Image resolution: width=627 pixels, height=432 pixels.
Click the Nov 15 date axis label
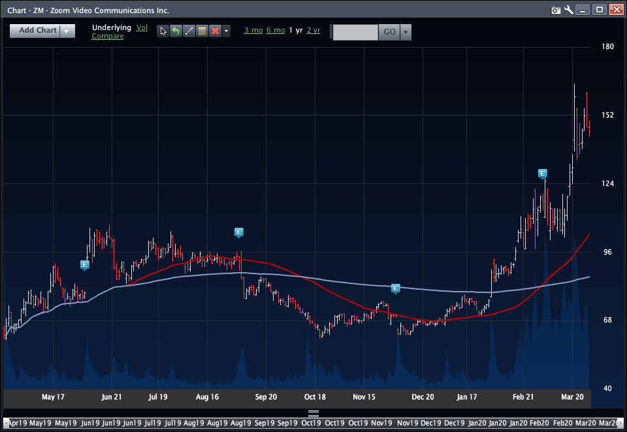364,397
